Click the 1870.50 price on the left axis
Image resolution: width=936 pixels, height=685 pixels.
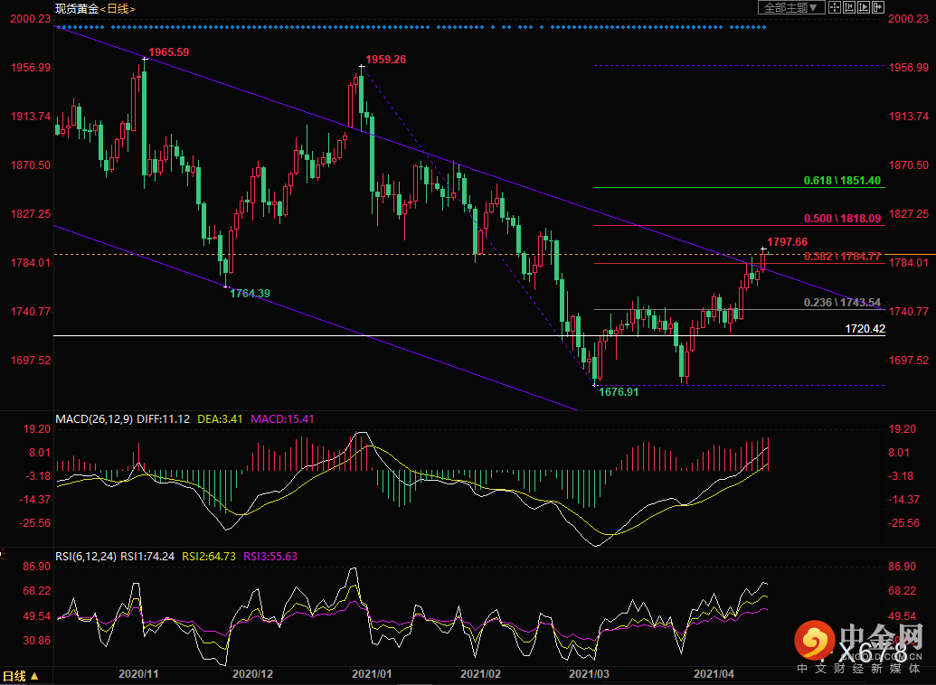coord(31,165)
